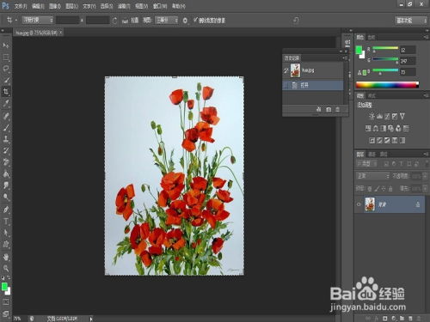The image size is (430, 322).
Task: Click the status bar info arrow
Action: tap(91, 319)
